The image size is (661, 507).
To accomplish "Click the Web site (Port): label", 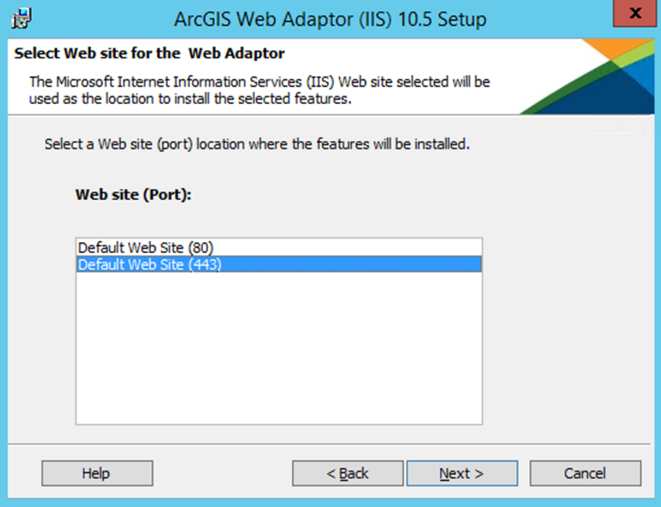I will click(134, 195).
